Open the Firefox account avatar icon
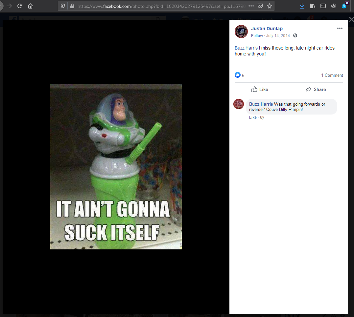 pos(333,6)
